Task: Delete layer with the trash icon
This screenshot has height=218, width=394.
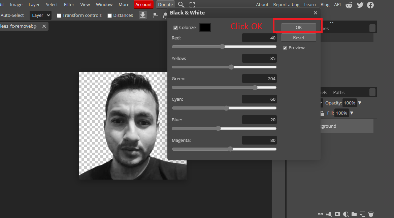Action: (371, 214)
